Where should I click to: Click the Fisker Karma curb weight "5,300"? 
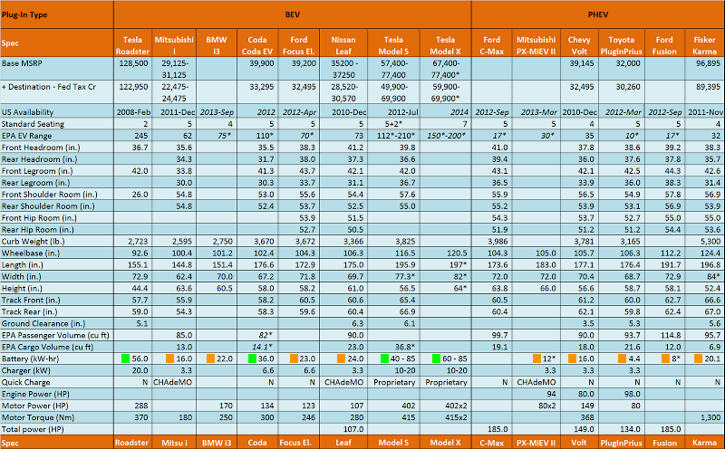[x=710, y=241]
